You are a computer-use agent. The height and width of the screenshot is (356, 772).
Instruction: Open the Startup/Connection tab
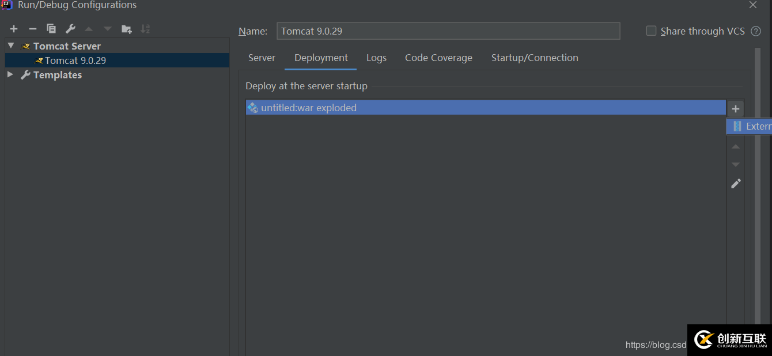pos(535,58)
